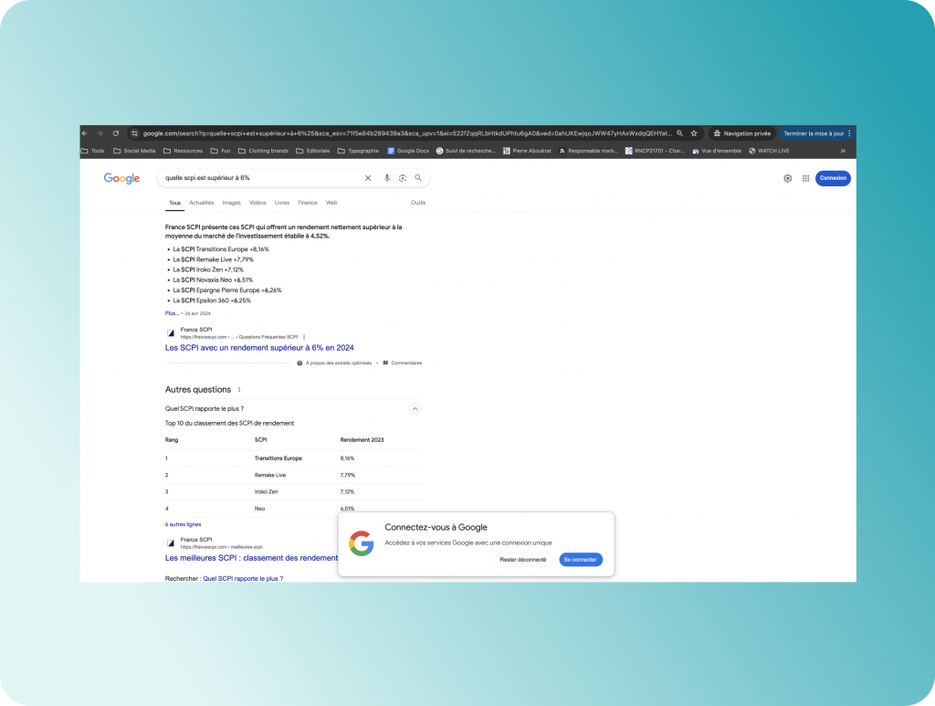Click the voice search microphone icon
This screenshot has width=935, height=706.
pyautogui.click(x=387, y=178)
